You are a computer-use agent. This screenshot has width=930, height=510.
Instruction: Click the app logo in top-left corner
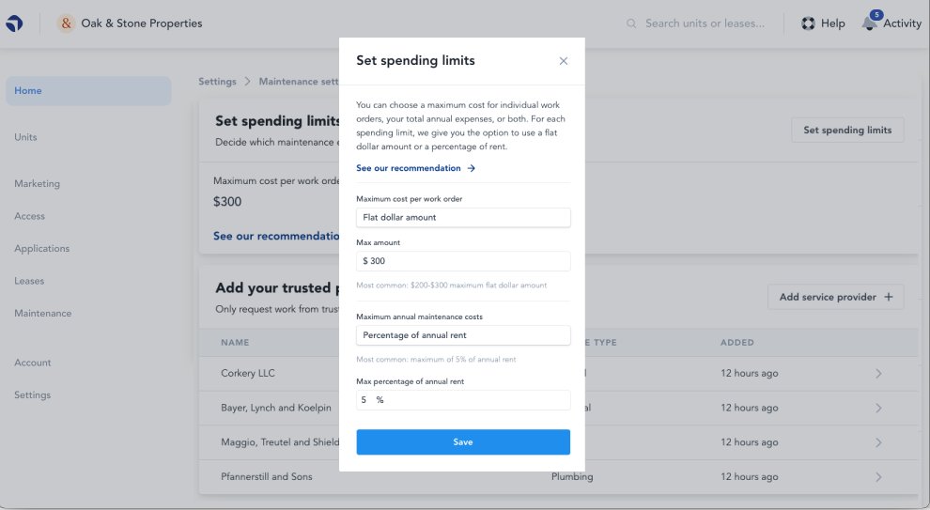click(14, 23)
